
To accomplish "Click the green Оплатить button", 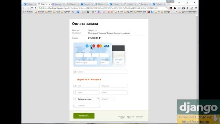I will (84, 116).
